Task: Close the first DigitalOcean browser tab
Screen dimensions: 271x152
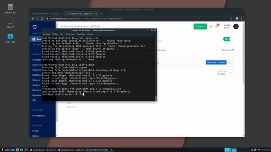Action: pyautogui.click(x=62, y=14)
